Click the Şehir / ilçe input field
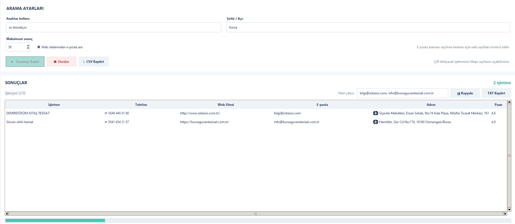 pos(368,27)
